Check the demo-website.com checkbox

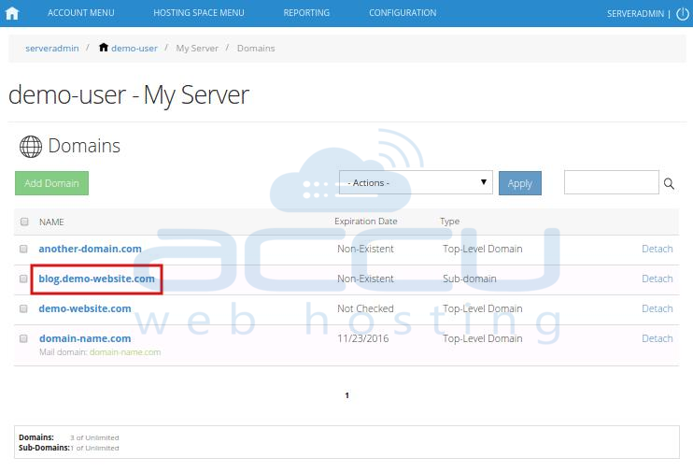[x=23, y=308]
